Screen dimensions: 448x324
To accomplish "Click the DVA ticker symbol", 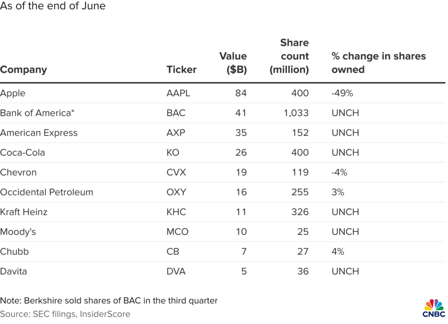I will point(176,272).
